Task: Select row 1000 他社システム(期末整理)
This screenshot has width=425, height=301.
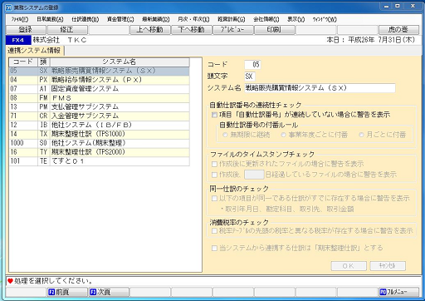Action: tap(100, 143)
